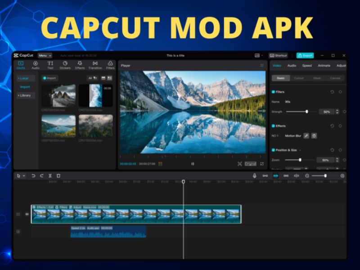The image size is (360, 270).
Task: Pause playback in the player
Action: [x=193, y=164]
